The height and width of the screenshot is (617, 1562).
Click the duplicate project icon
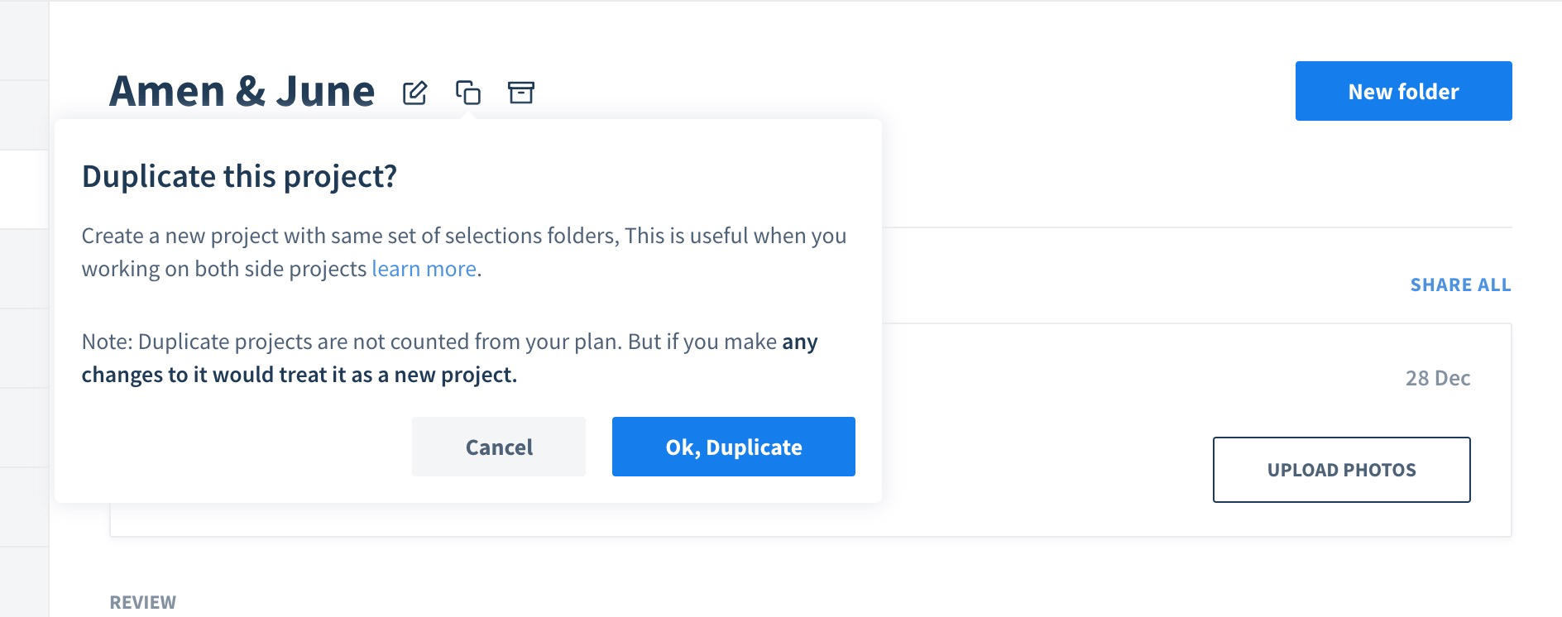pos(468,93)
